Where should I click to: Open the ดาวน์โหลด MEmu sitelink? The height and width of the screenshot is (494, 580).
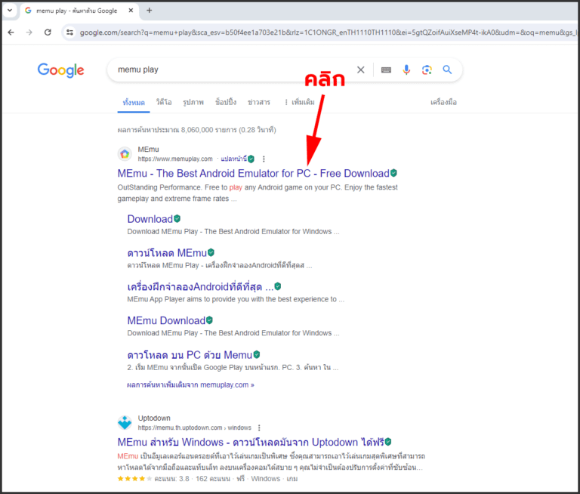point(166,252)
